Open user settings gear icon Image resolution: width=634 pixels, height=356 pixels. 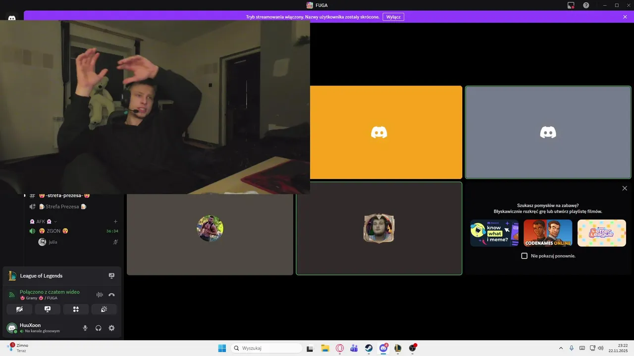pos(111,328)
